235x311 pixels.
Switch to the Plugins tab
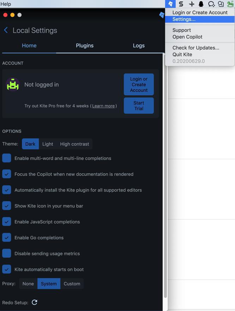click(x=85, y=46)
